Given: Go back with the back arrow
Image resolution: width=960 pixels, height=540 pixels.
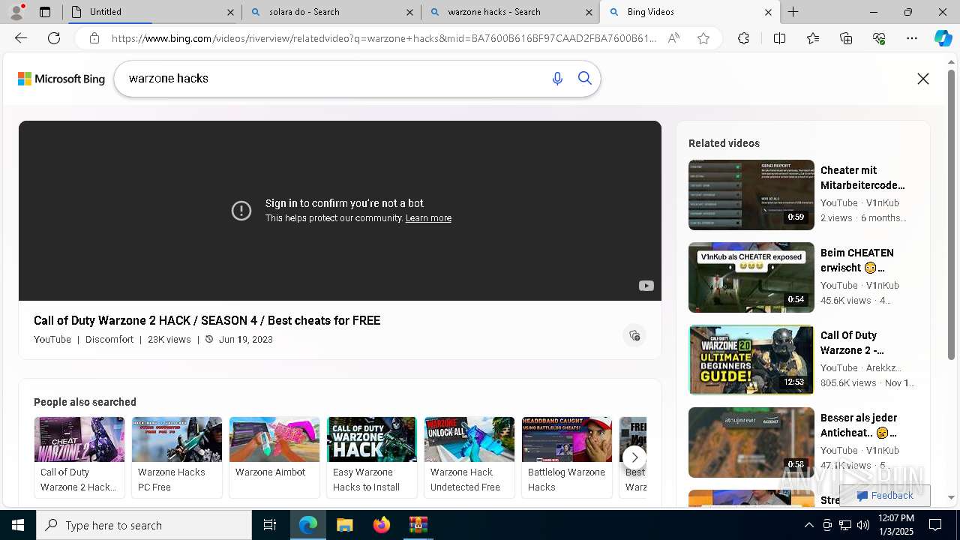Looking at the screenshot, I should pyautogui.click(x=21, y=38).
